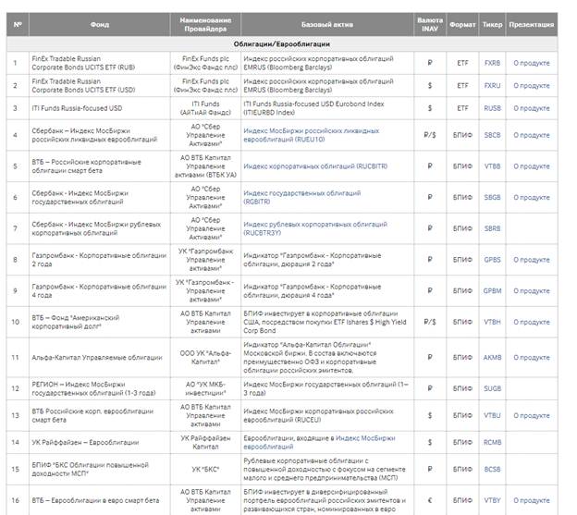Click the 'Базовый актив' column header

(327, 25)
